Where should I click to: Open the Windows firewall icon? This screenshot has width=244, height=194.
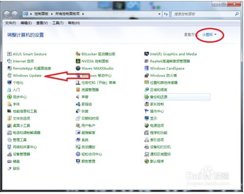click(x=147, y=75)
